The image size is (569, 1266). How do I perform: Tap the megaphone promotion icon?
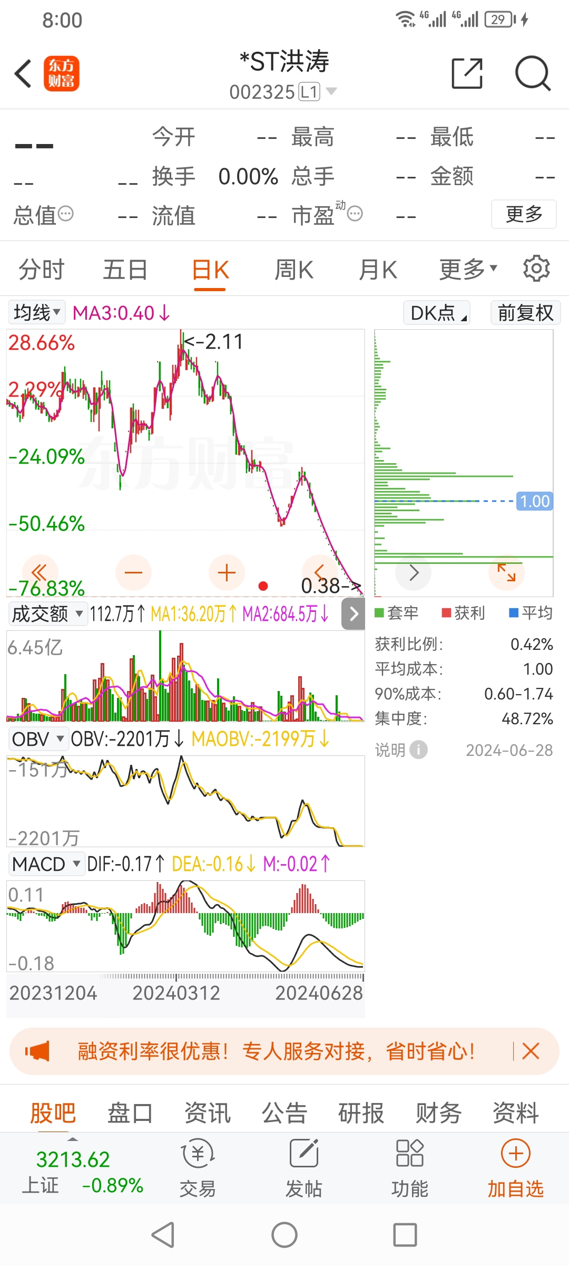(37, 1051)
